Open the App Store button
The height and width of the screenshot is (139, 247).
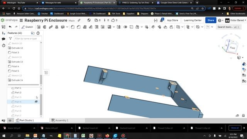coord(173,20)
